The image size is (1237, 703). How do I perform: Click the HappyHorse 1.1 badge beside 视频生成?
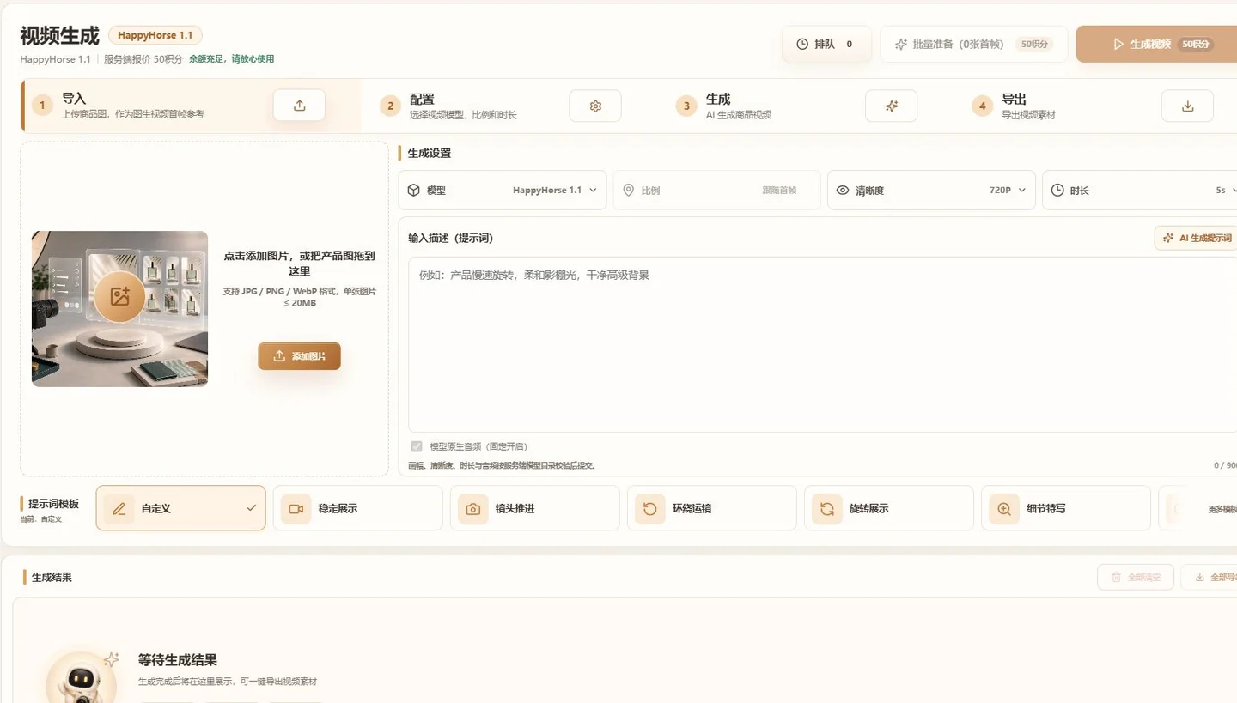pyautogui.click(x=155, y=35)
